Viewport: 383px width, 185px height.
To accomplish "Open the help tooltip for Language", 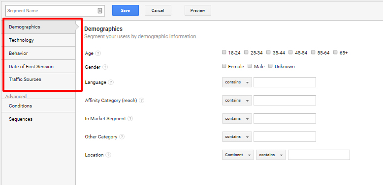I will click(111, 82).
